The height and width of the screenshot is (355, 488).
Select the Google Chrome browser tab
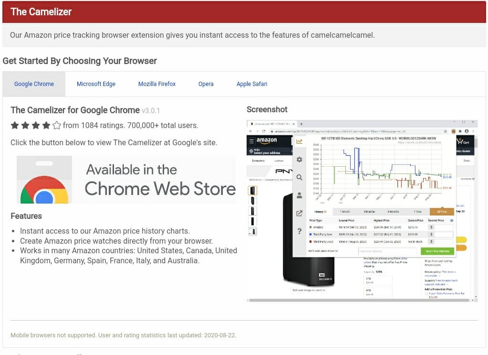click(x=34, y=84)
